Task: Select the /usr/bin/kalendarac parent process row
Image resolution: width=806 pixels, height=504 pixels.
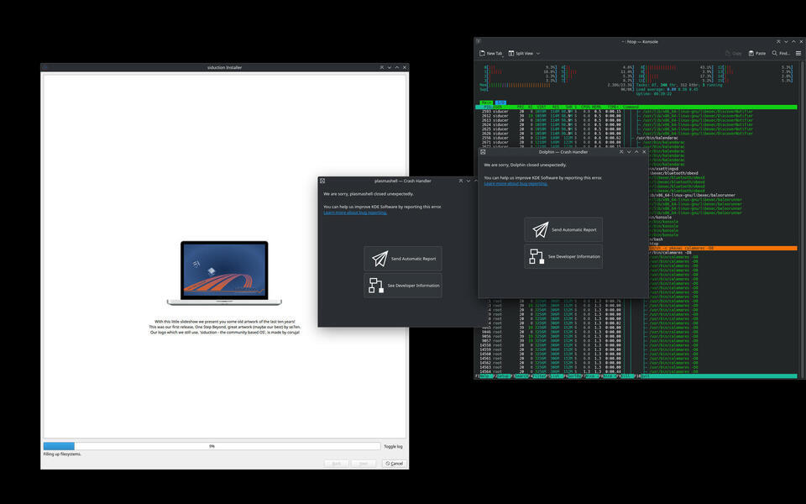Action: (636, 138)
